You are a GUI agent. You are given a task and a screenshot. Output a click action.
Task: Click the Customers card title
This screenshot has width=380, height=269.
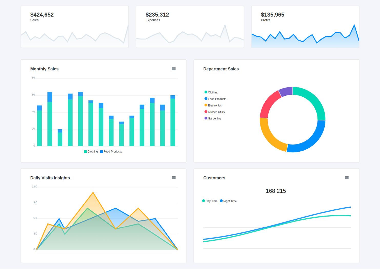[x=214, y=178]
